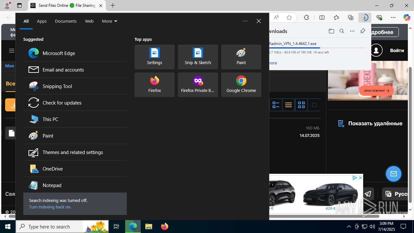The height and width of the screenshot is (233, 414).
Task: Open the Settings tile in Top apps
Action: 155,57
